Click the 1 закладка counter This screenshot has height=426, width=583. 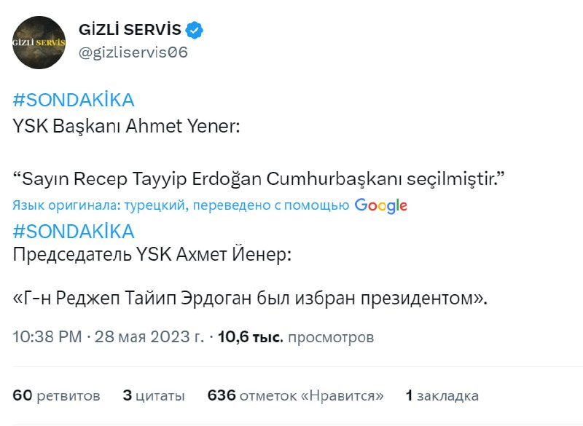tap(442, 396)
